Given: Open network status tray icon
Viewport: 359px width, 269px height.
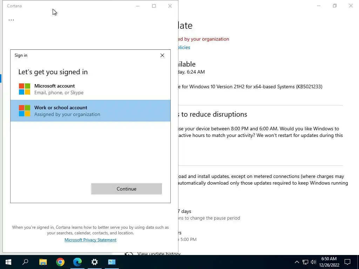Looking at the screenshot, I should pos(305,262).
